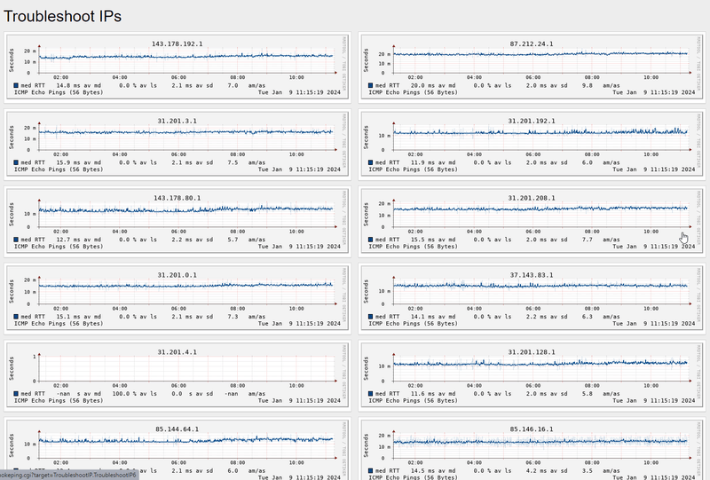Open the 85.146.16.1 latency graph
This screenshot has height=480, width=710.
tap(532, 450)
